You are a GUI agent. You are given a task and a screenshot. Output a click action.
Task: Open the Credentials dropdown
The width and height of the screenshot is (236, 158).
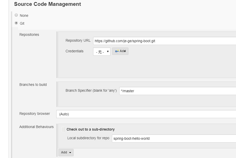[x=102, y=52]
